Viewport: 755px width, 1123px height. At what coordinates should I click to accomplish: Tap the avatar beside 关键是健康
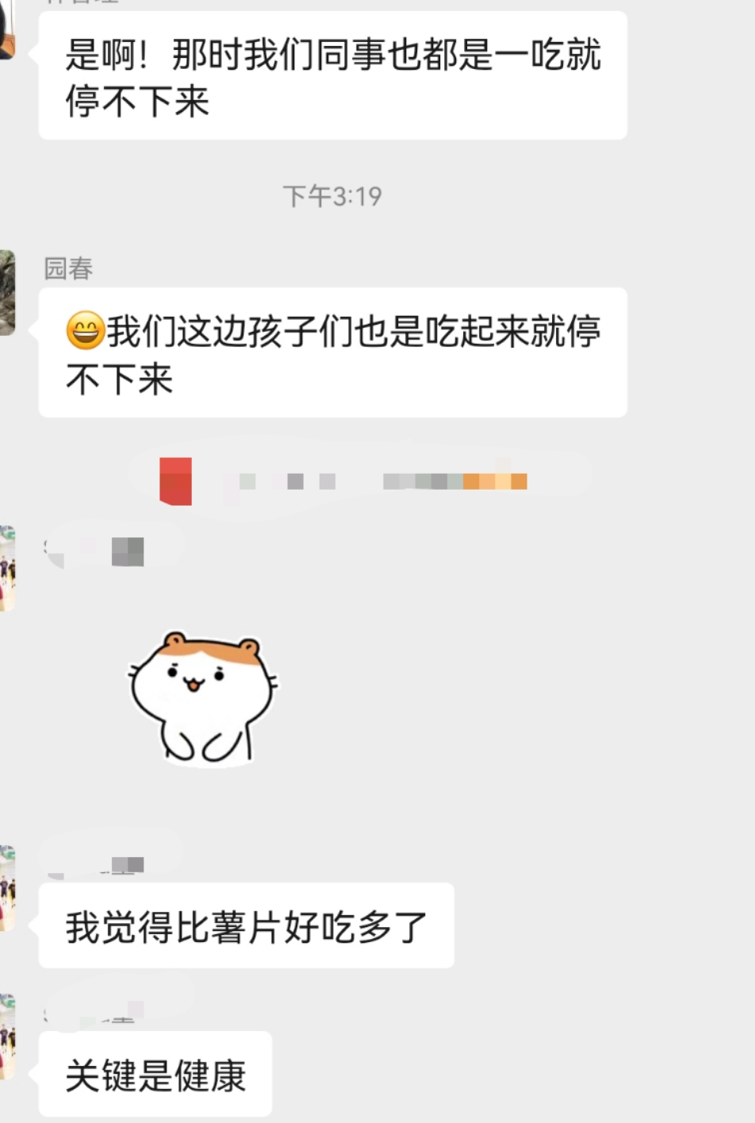[7, 1036]
